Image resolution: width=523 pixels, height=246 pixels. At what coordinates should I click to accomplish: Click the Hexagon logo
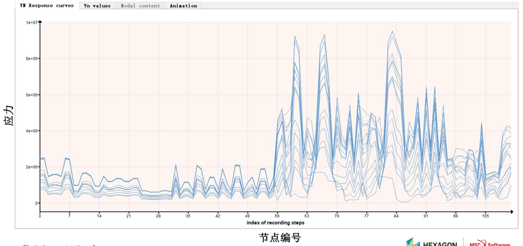point(432,242)
